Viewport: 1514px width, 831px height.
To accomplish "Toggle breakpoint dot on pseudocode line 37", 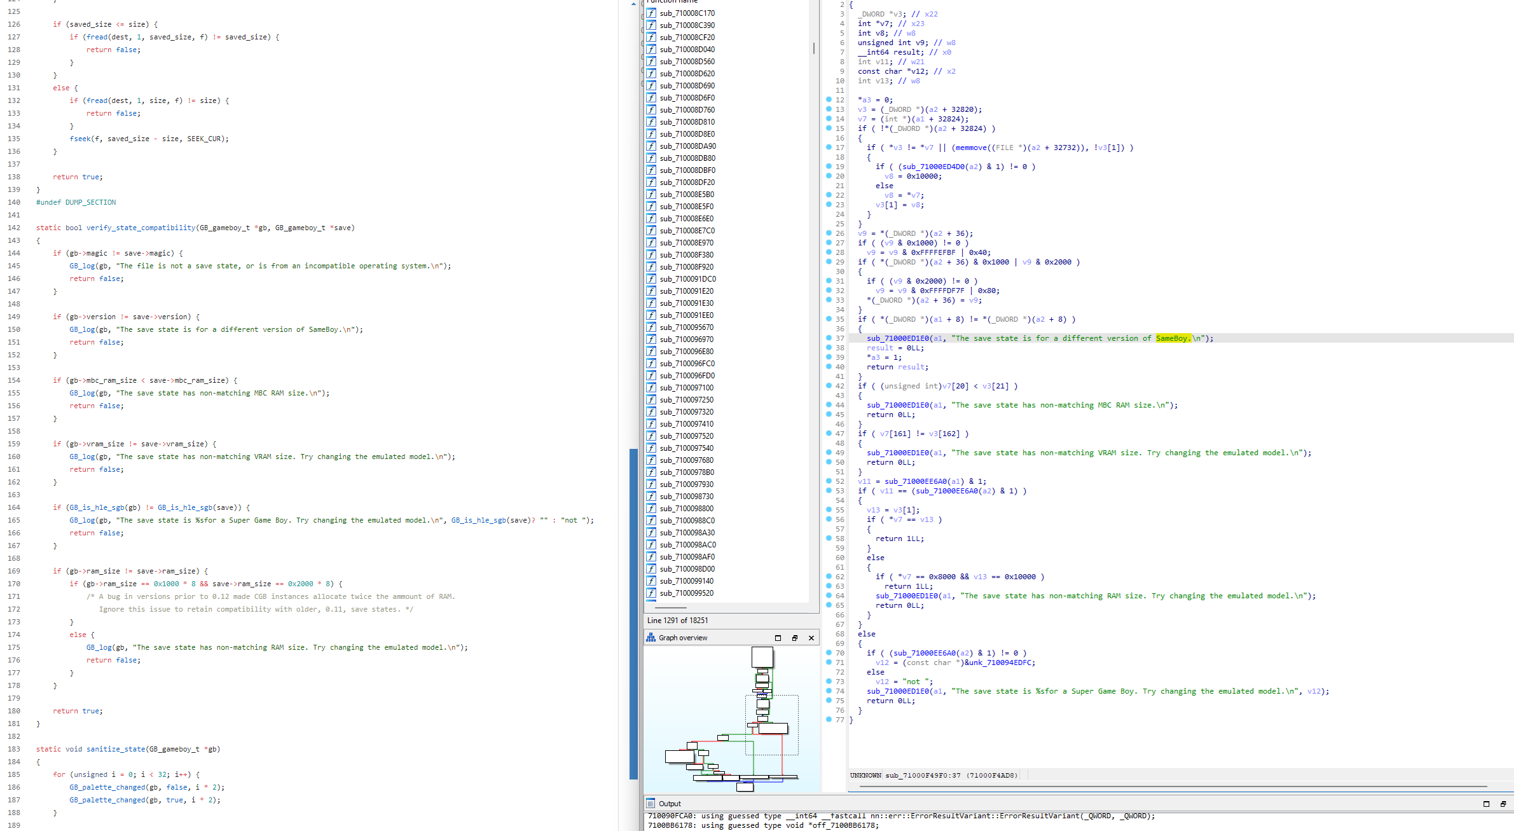I will [x=829, y=338].
